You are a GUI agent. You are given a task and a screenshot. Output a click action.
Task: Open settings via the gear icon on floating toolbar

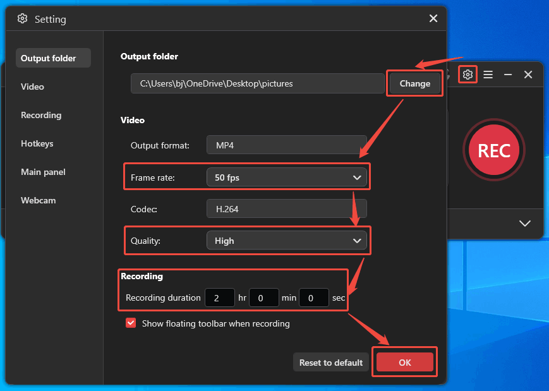[468, 75]
